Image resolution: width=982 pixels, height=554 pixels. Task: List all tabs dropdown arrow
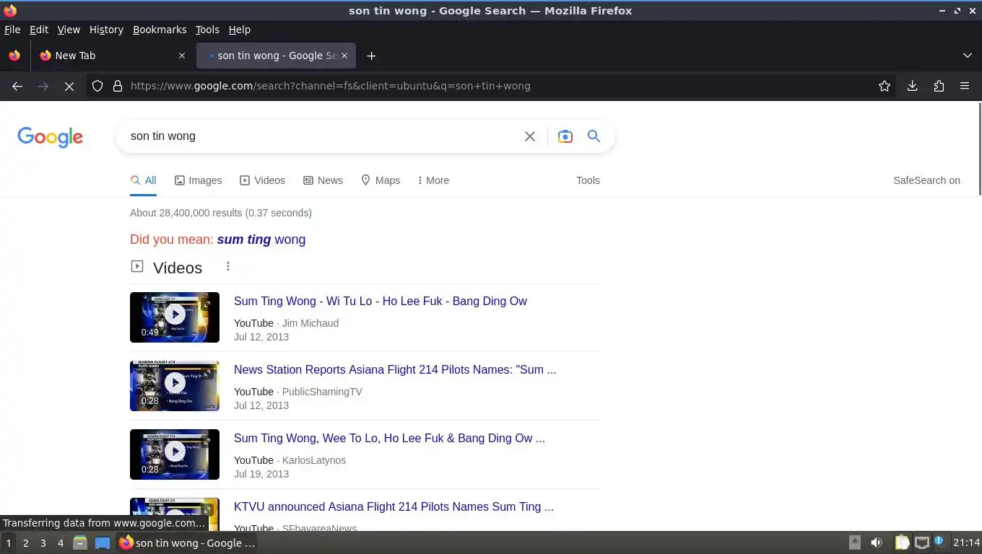pyautogui.click(x=968, y=56)
